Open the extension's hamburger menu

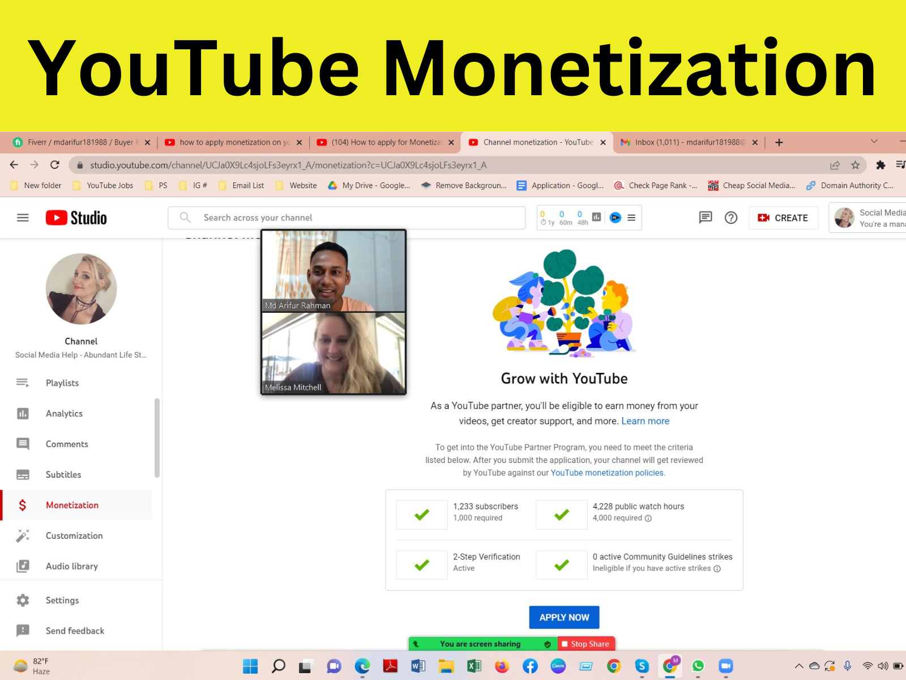click(x=631, y=218)
